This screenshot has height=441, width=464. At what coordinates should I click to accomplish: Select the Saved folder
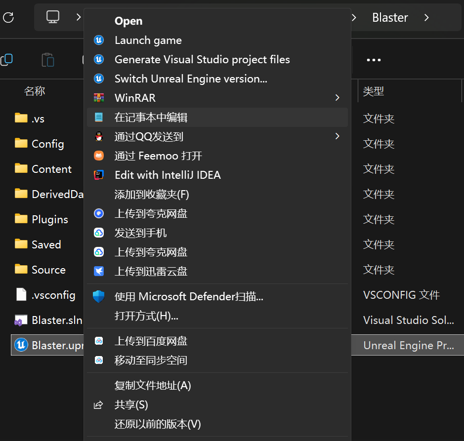coord(38,244)
